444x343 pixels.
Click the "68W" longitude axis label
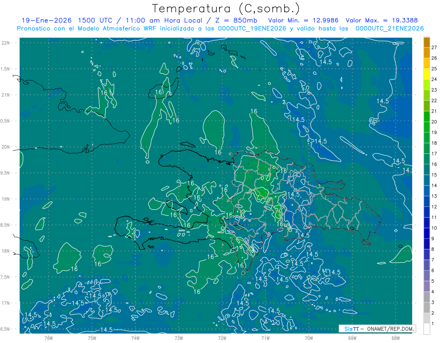click(x=396, y=338)
